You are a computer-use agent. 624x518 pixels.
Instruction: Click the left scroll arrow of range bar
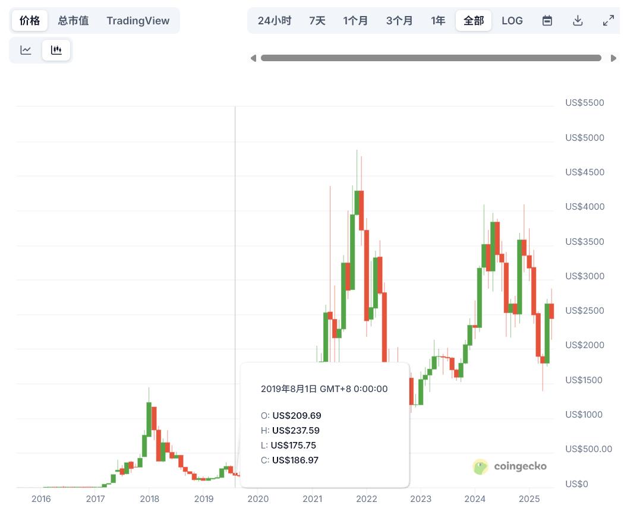[253, 58]
